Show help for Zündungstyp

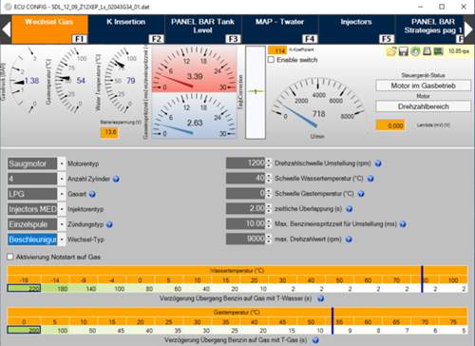click(109, 224)
